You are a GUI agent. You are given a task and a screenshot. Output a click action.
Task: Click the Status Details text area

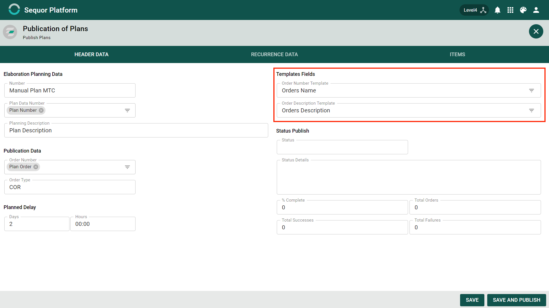[x=409, y=177]
